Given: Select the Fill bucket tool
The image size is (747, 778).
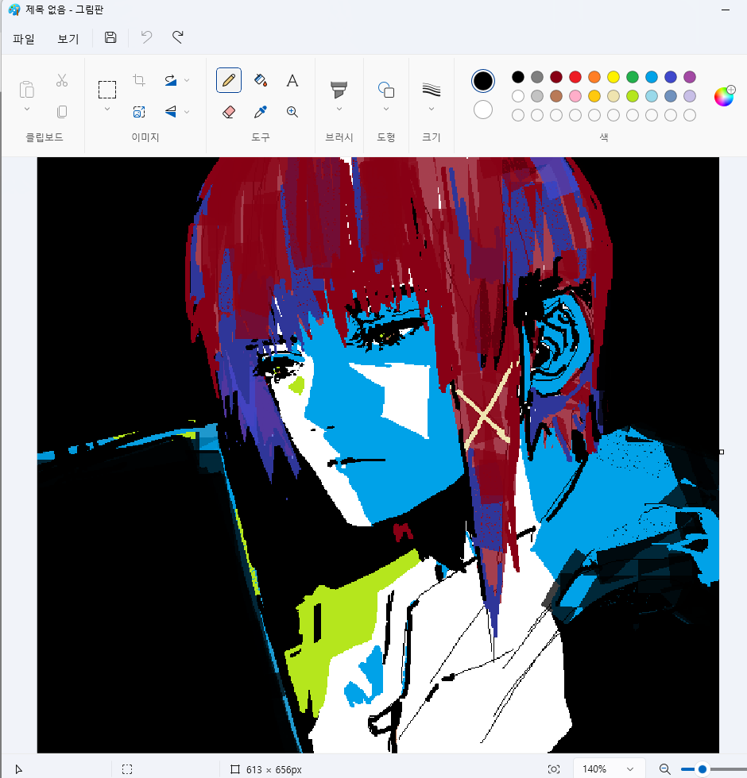Looking at the screenshot, I should pyautogui.click(x=261, y=80).
